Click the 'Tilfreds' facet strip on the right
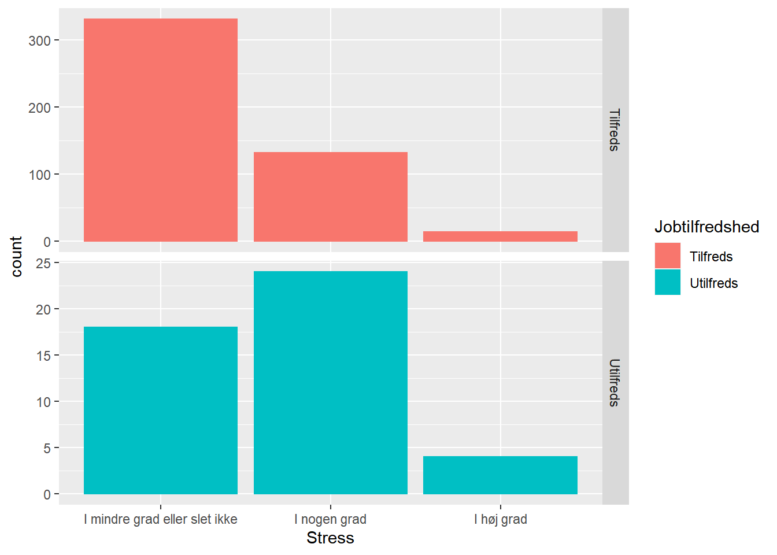The height and width of the screenshot is (555, 777). (615, 130)
